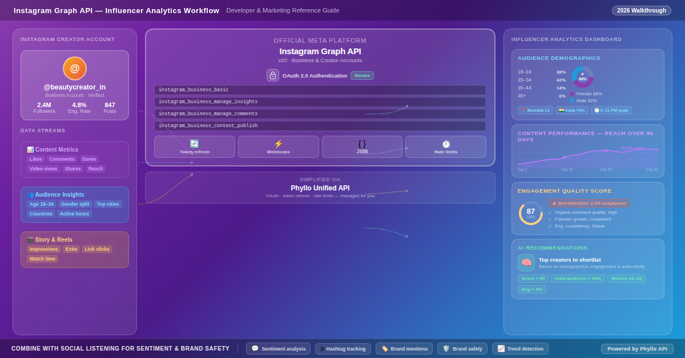The width and height of the screenshot is (685, 358).
Task: Click the Eng > 4% filter tag
Action: pyautogui.click(x=532, y=289)
